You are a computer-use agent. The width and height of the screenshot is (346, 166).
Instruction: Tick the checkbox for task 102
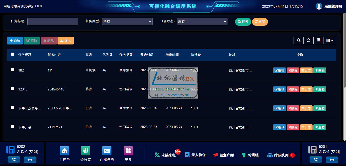(13, 70)
